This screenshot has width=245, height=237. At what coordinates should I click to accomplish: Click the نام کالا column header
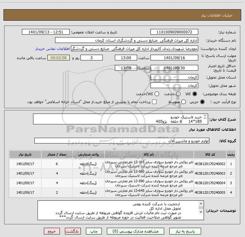click(149, 154)
